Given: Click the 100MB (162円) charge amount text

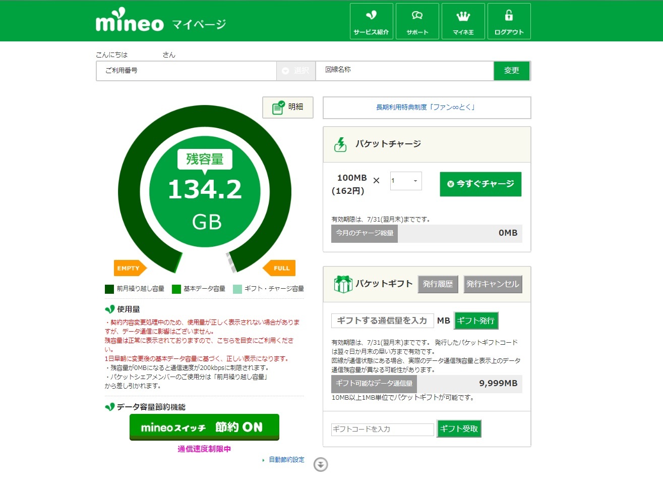Looking at the screenshot, I should coord(349,184).
